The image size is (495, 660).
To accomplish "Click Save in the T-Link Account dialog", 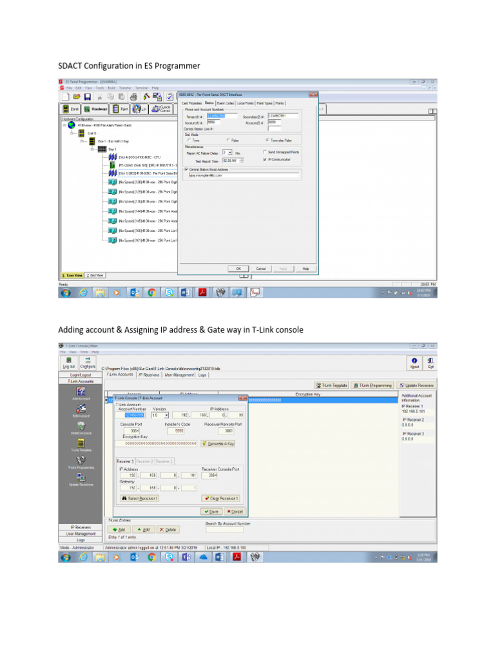I will click(x=211, y=512).
